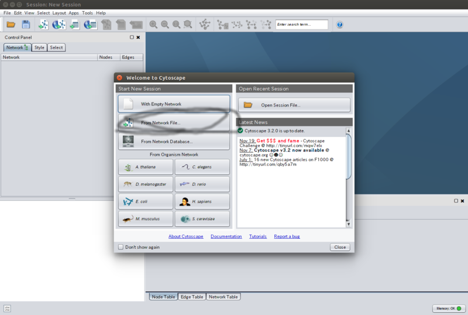Close the Control Panel with X icon
The height and width of the screenshot is (315, 468).
138,37
